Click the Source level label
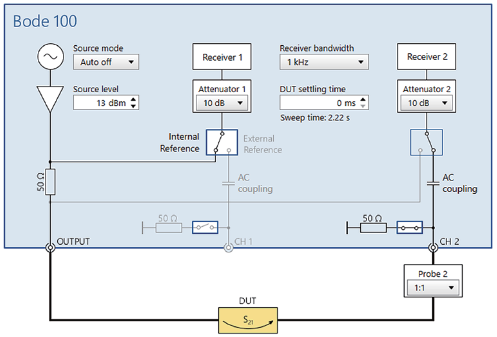This screenshot has height=337, width=497. [x=96, y=89]
